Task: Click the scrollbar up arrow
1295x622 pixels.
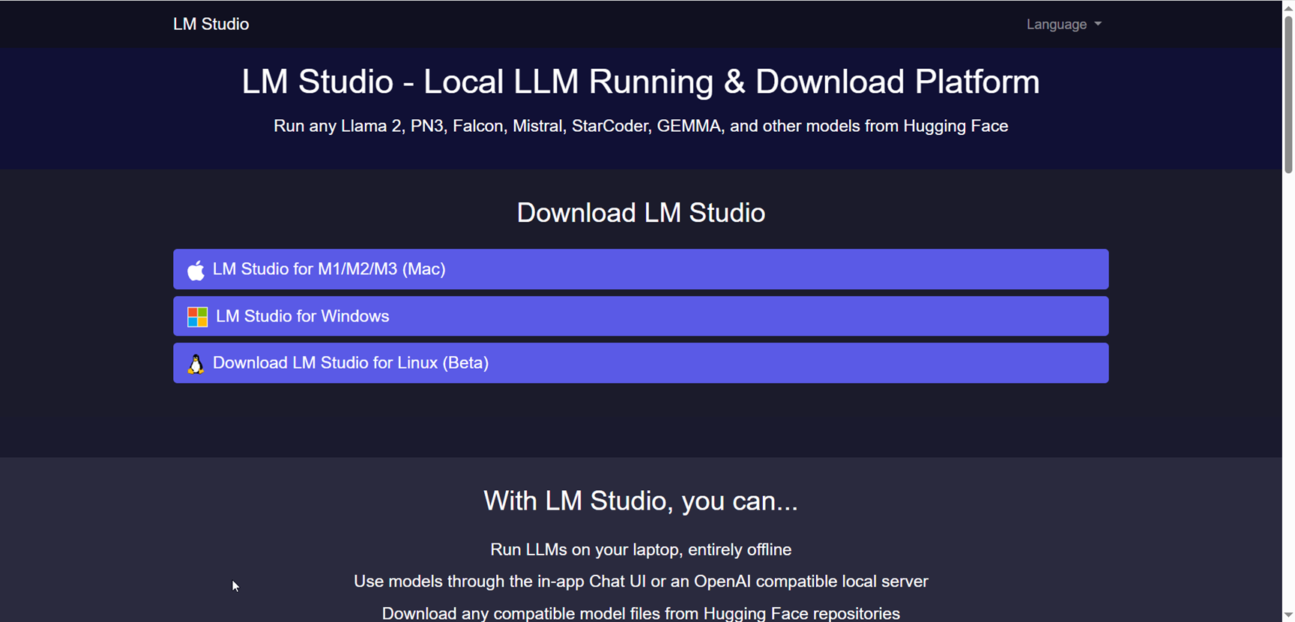Action: pyautogui.click(x=1288, y=7)
